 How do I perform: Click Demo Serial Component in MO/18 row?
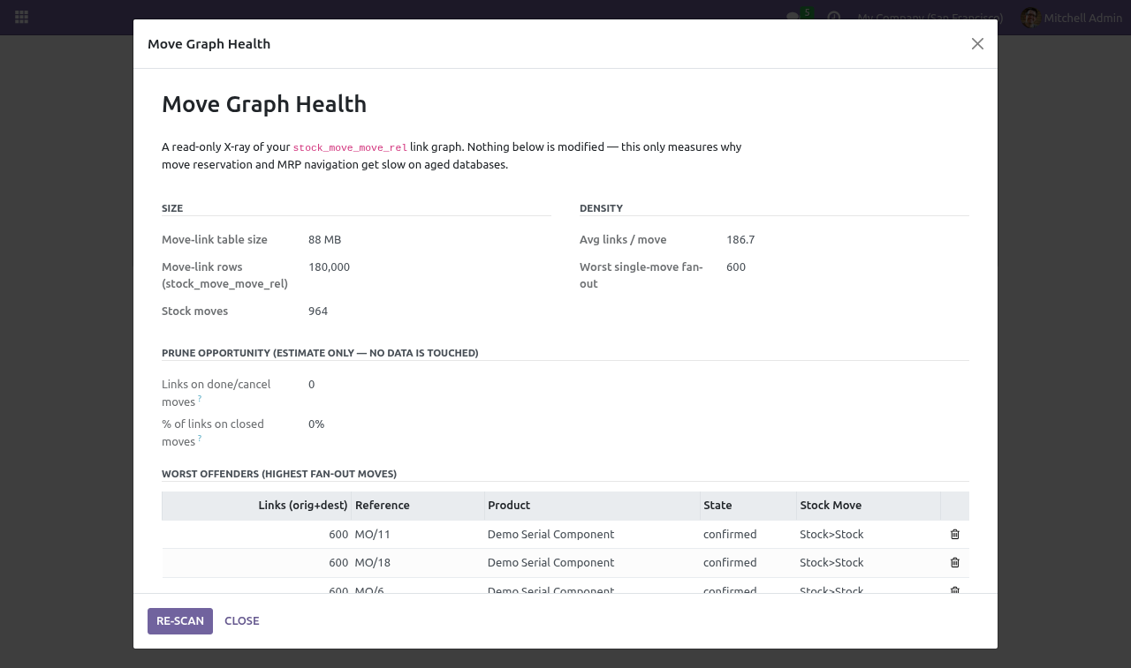click(550, 563)
